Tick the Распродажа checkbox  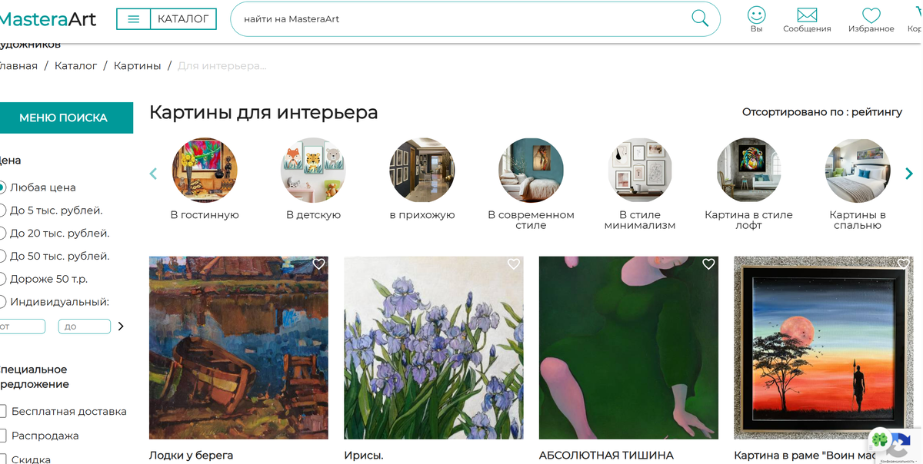tap(2, 436)
